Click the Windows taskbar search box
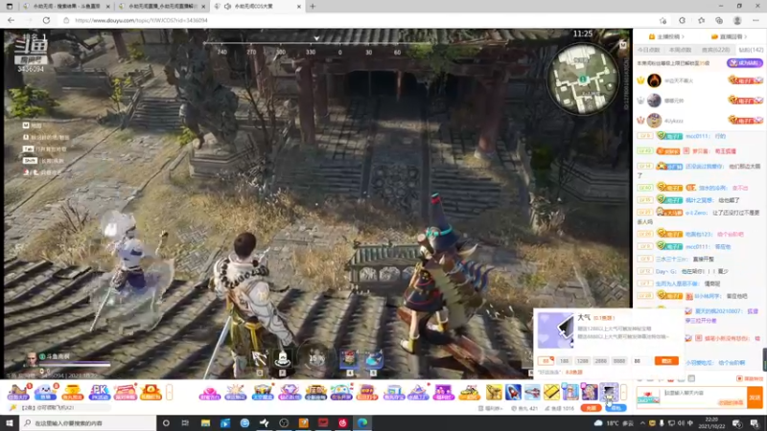Viewport: 767px width, 431px height. 88,423
